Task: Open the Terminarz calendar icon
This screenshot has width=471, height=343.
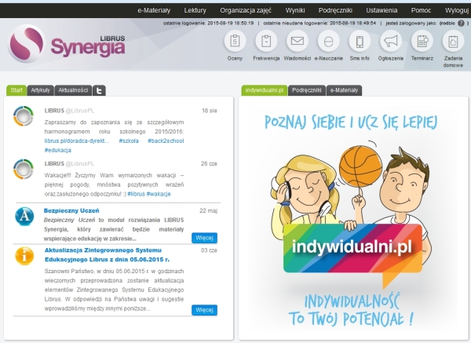Action: pos(422,41)
